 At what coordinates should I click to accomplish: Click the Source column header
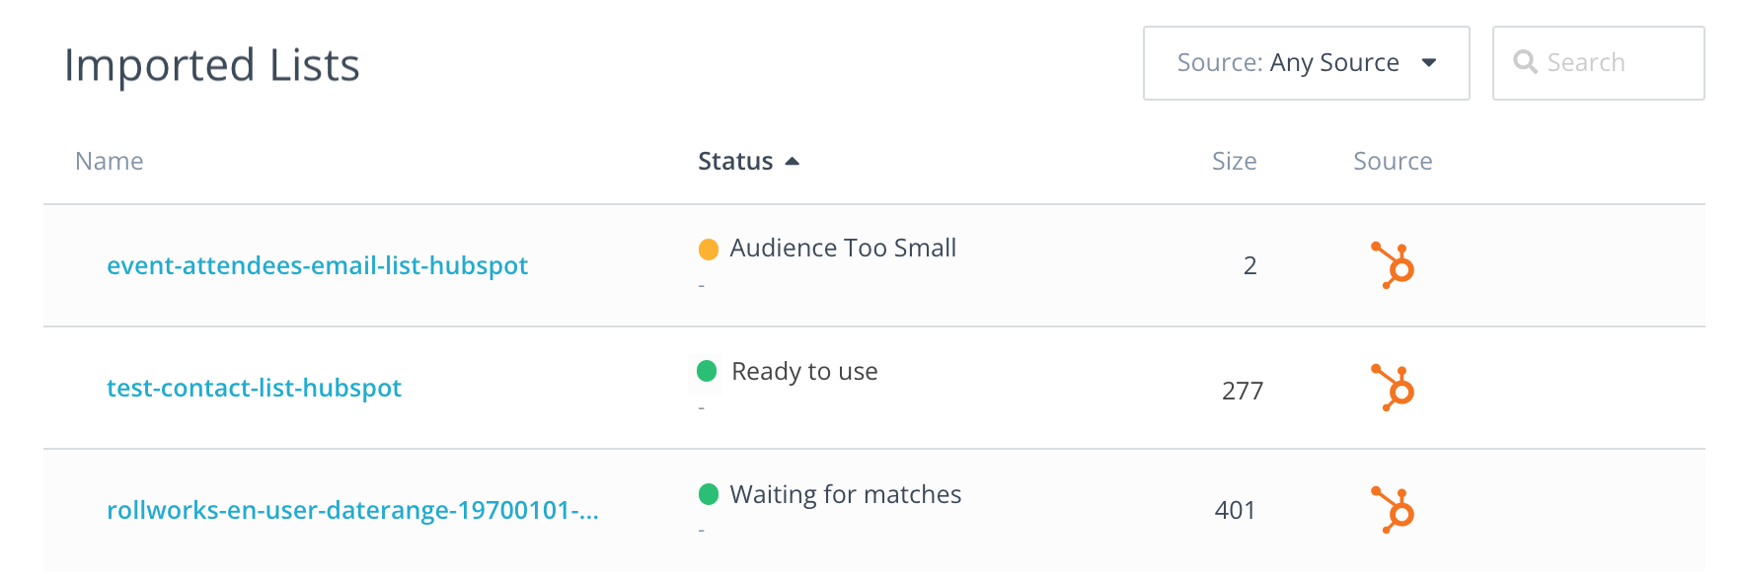tap(1392, 161)
